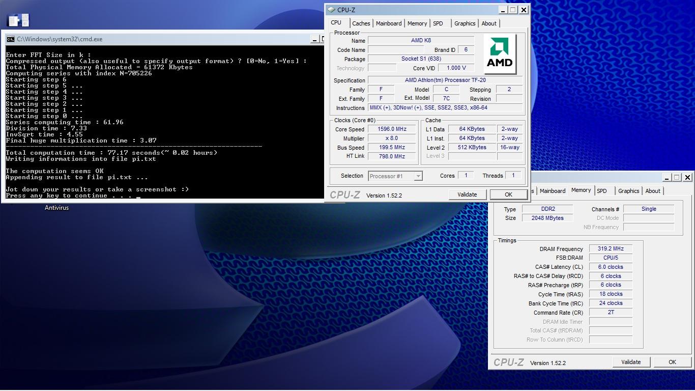Open the desktop shortcut icon above cmd window
Screen dimensions: 695x391
click(18, 20)
